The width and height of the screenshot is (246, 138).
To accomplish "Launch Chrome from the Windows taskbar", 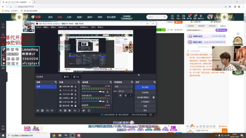I will pyautogui.click(x=54, y=136).
